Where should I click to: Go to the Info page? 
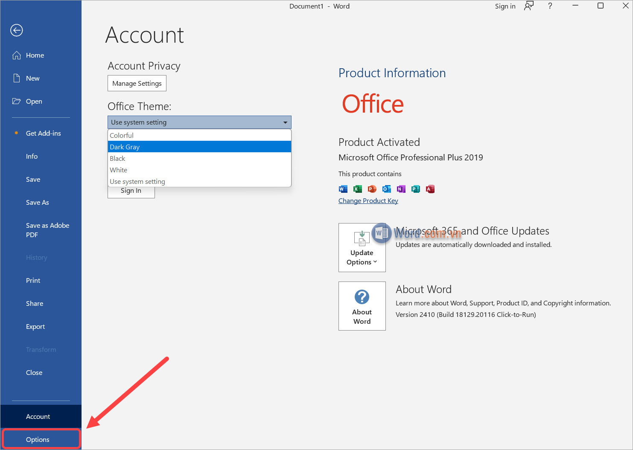pyautogui.click(x=41, y=156)
